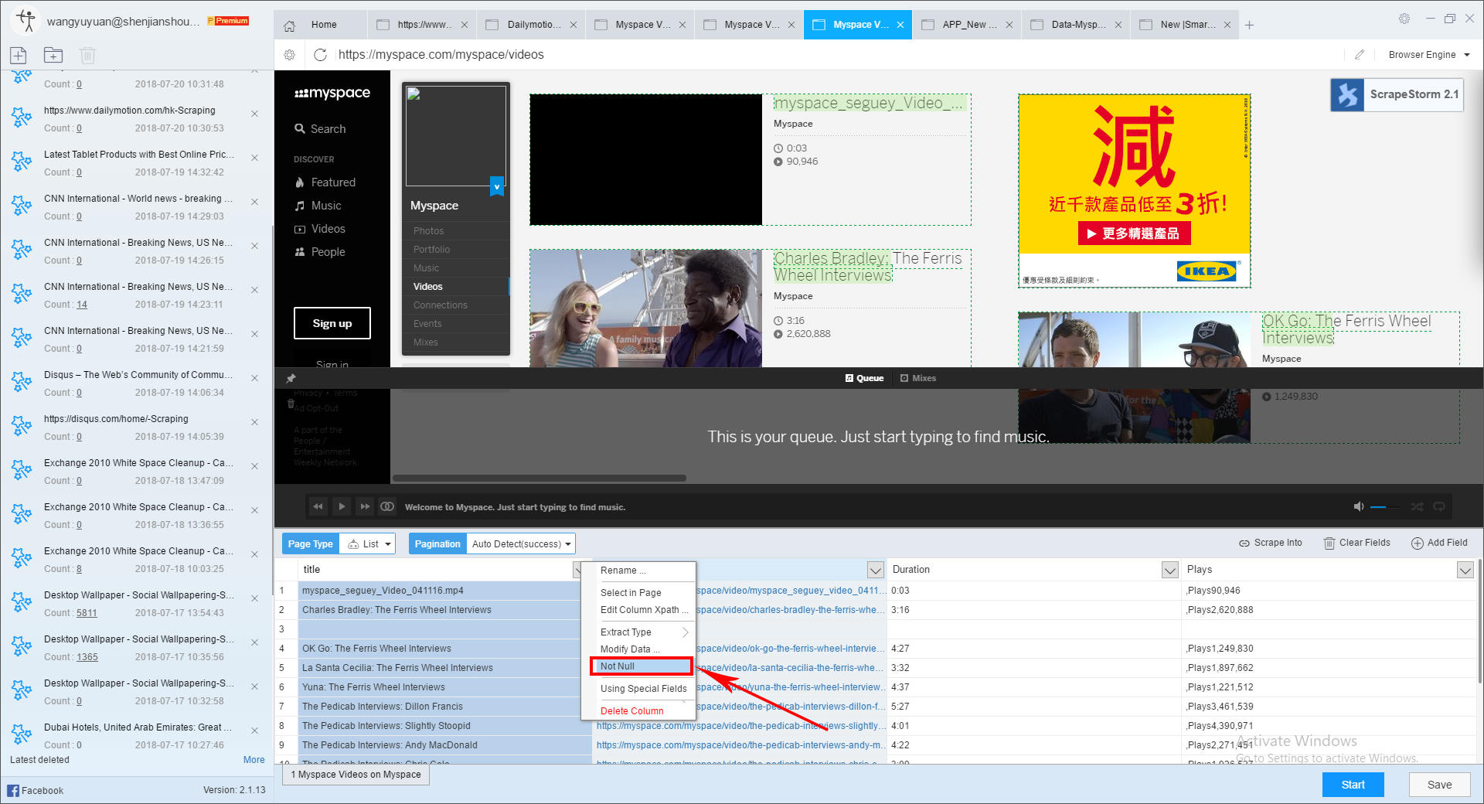Open People in Myspace sidebar
Viewport: 1484px width, 804px height.
click(x=328, y=252)
